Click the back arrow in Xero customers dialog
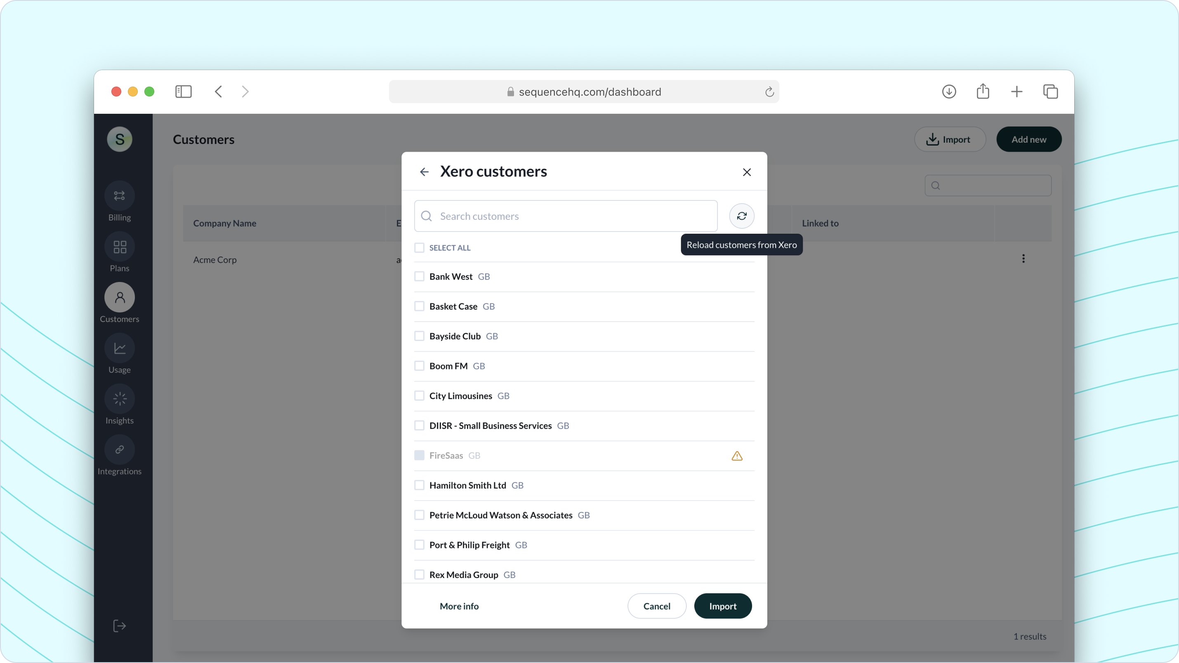 pyautogui.click(x=424, y=172)
